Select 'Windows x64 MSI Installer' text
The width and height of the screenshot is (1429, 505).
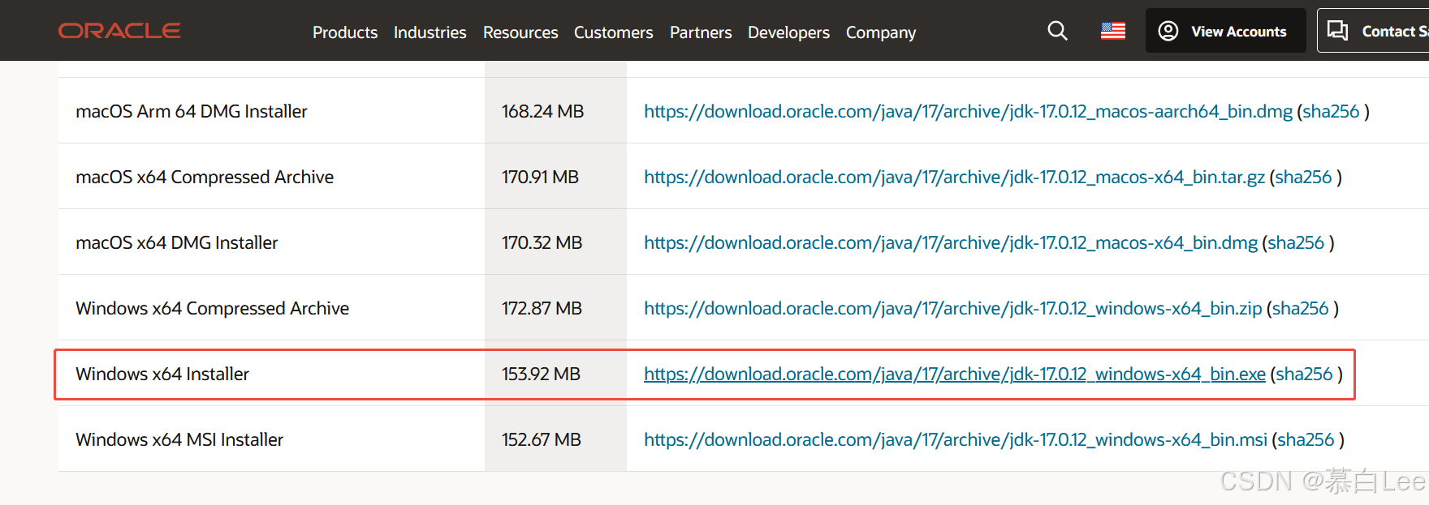[x=179, y=439]
